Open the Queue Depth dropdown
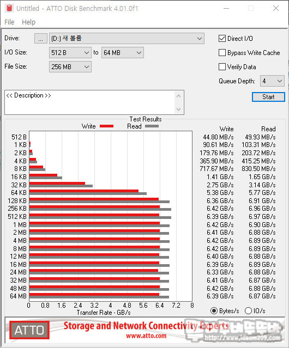Viewport: 289px width, 348px height. pos(272,81)
